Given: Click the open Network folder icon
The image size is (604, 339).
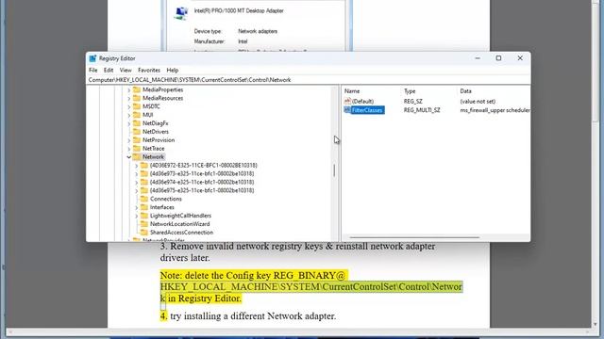Looking at the screenshot, I should (x=137, y=157).
